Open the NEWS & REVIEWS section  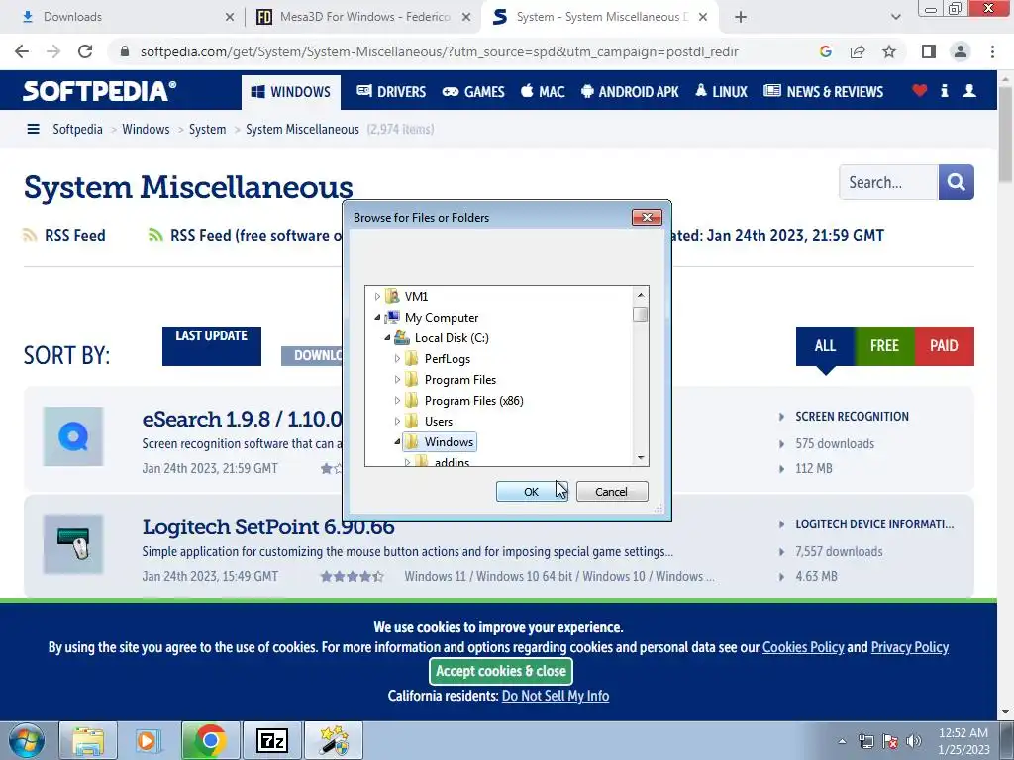823,92
